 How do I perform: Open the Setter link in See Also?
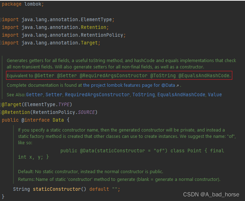[x=54, y=95]
